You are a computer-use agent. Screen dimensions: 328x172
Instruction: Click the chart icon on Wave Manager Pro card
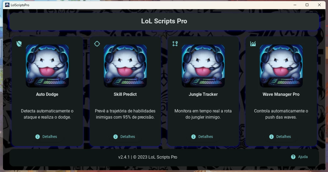pyautogui.click(x=253, y=44)
